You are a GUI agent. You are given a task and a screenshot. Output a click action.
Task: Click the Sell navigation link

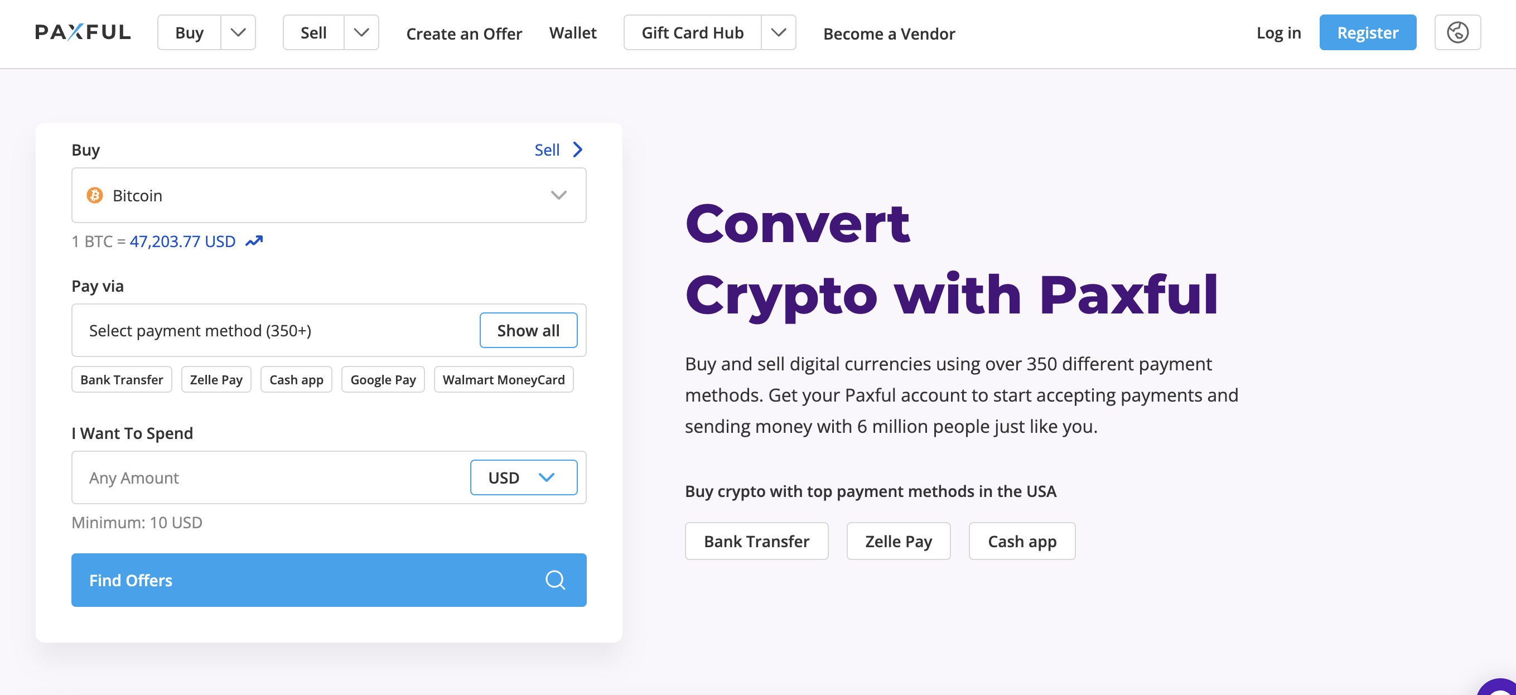(x=313, y=33)
